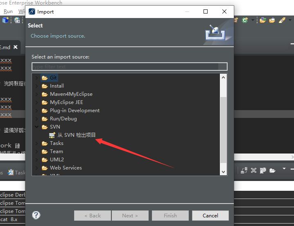Click the MyEclipse JEE folder icon

pos(45,103)
